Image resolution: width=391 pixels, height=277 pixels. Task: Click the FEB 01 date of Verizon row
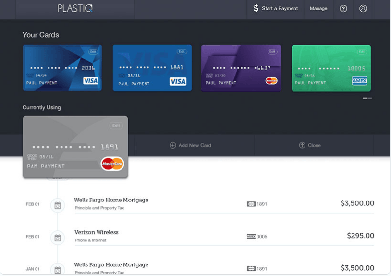tap(33, 237)
